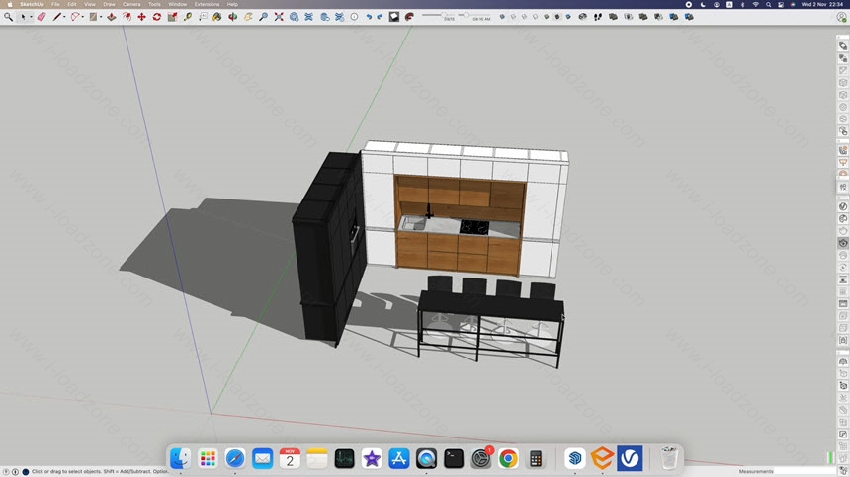Toggle Fog display
The height and width of the screenshot is (477, 850).
click(x=409, y=17)
